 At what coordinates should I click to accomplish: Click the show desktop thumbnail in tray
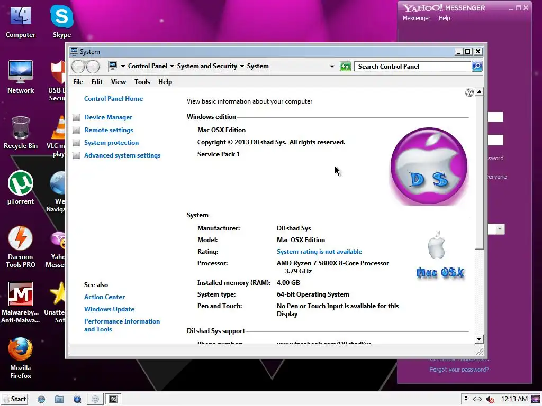click(x=536, y=399)
